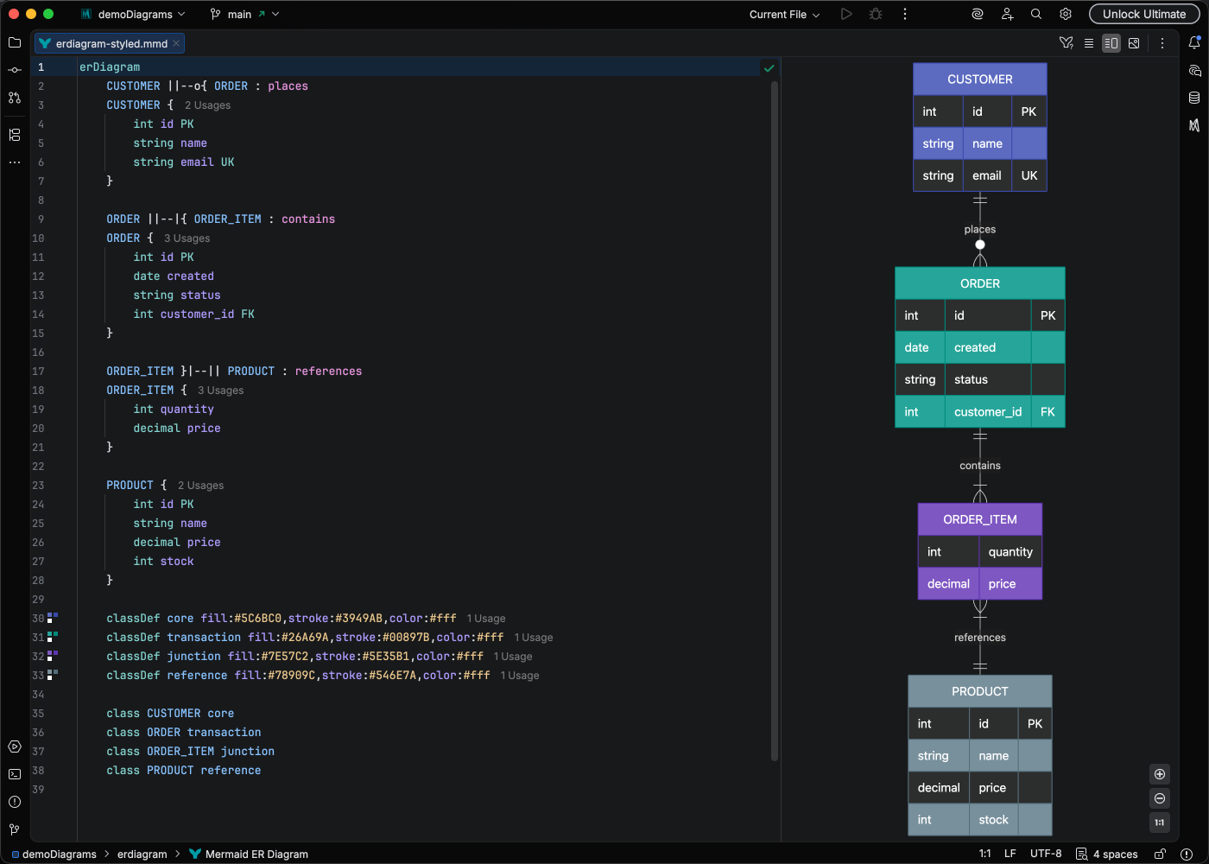This screenshot has width=1209, height=864.
Task: Click the Search Everywhere magnifier icon
Action: pyautogui.click(x=1036, y=14)
